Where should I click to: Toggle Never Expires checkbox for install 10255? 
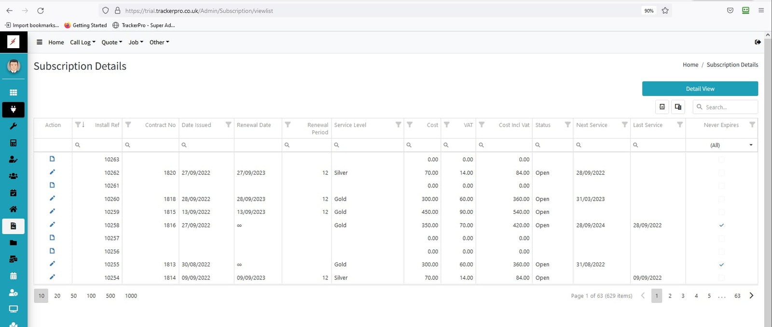pos(721,264)
